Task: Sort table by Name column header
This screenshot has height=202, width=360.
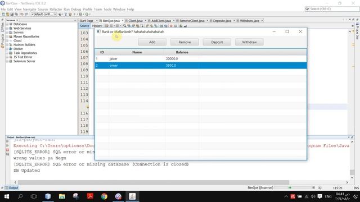Action: point(137,52)
